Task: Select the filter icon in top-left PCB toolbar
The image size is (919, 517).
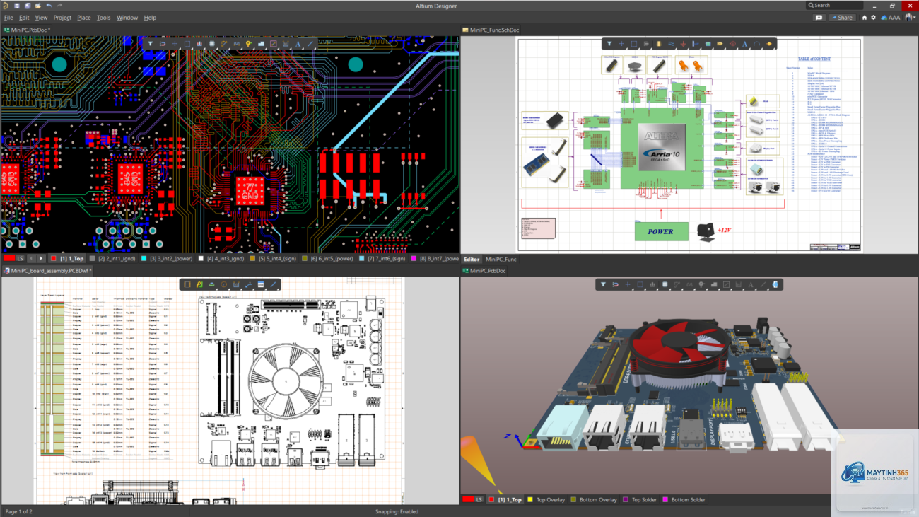Action: pos(151,44)
